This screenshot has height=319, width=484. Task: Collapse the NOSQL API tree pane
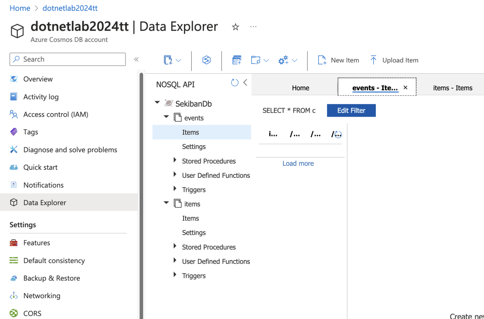(245, 83)
